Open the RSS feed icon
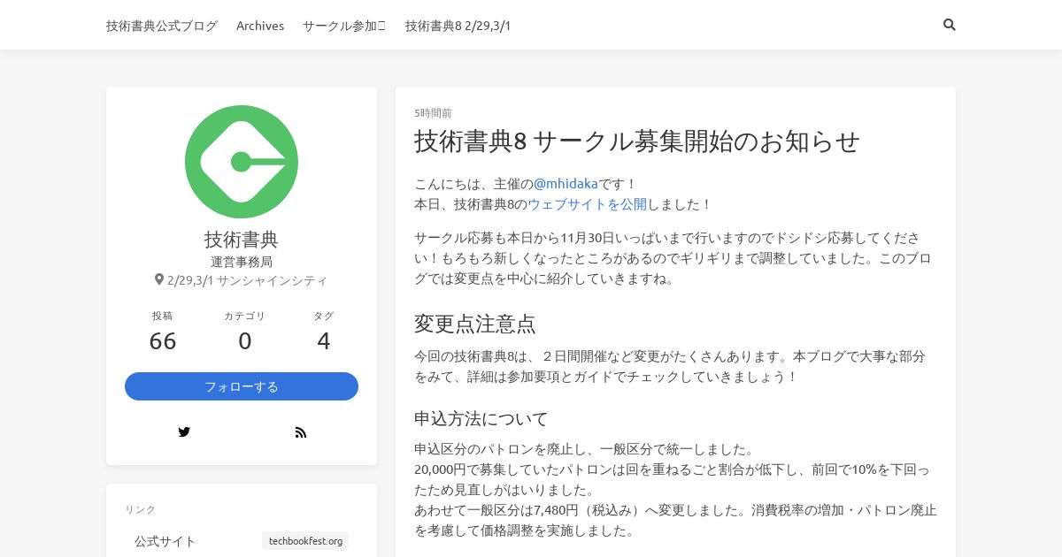1062x557 pixels. pyautogui.click(x=301, y=432)
